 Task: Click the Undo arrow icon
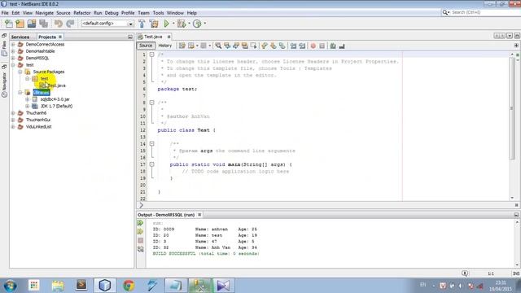coord(59,24)
